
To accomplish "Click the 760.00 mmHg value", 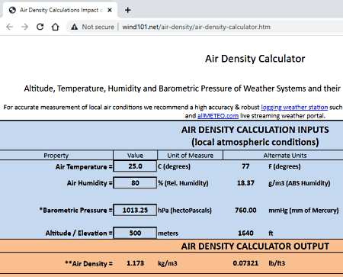I will point(245,211).
